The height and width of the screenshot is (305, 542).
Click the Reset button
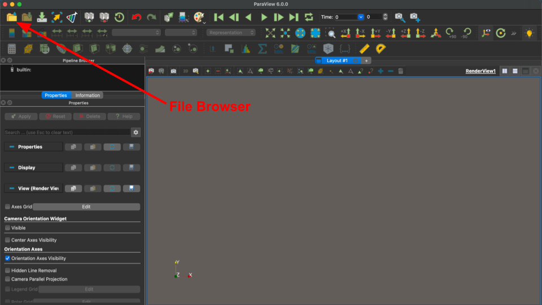[x=55, y=116]
